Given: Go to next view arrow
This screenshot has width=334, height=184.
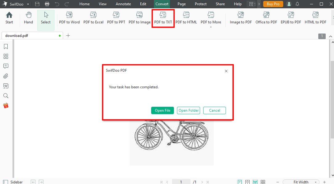Looking at the screenshot, I should [x=41, y=182].
